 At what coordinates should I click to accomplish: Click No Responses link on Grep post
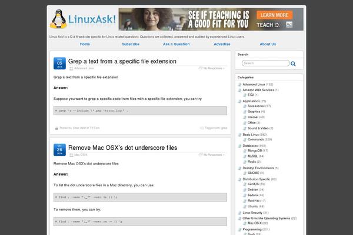(x=214, y=68)
